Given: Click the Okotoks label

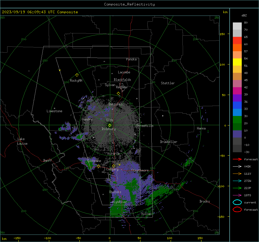Looking at the screenshot, I should pyautogui.click(x=115, y=192).
